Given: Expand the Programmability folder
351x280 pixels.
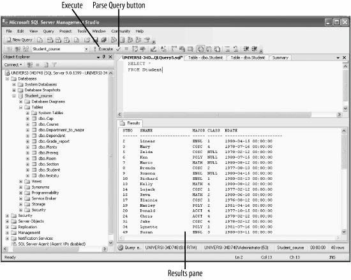Looking at the screenshot, I should pos(20,193).
